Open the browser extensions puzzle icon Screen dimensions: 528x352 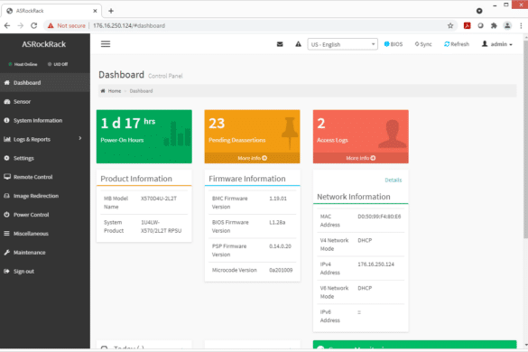click(494, 25)
